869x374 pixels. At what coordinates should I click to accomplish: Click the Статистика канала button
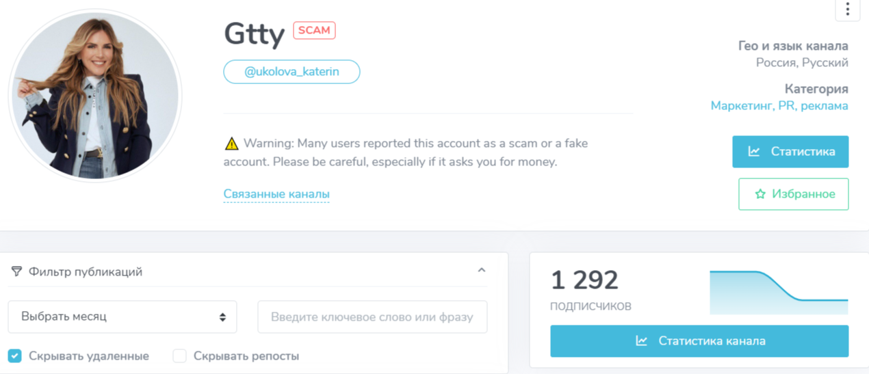pyautogui.click(x=699, y=340)
